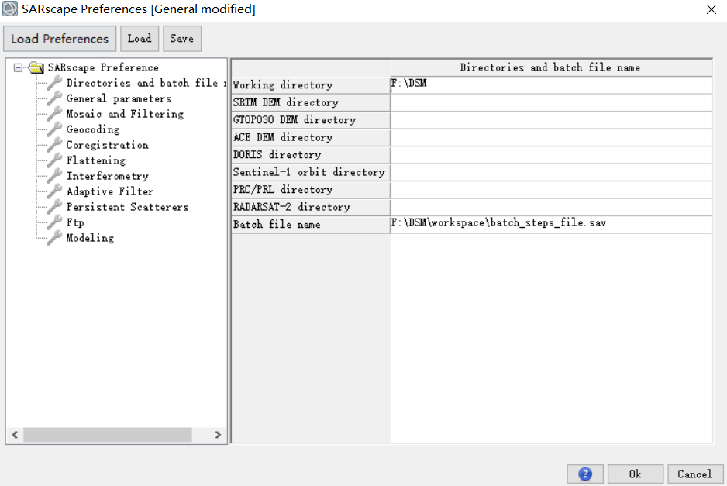The width and height of the screenshot is (727, 486).
Task: Select General parameters tree item
Action: point(119,98)
